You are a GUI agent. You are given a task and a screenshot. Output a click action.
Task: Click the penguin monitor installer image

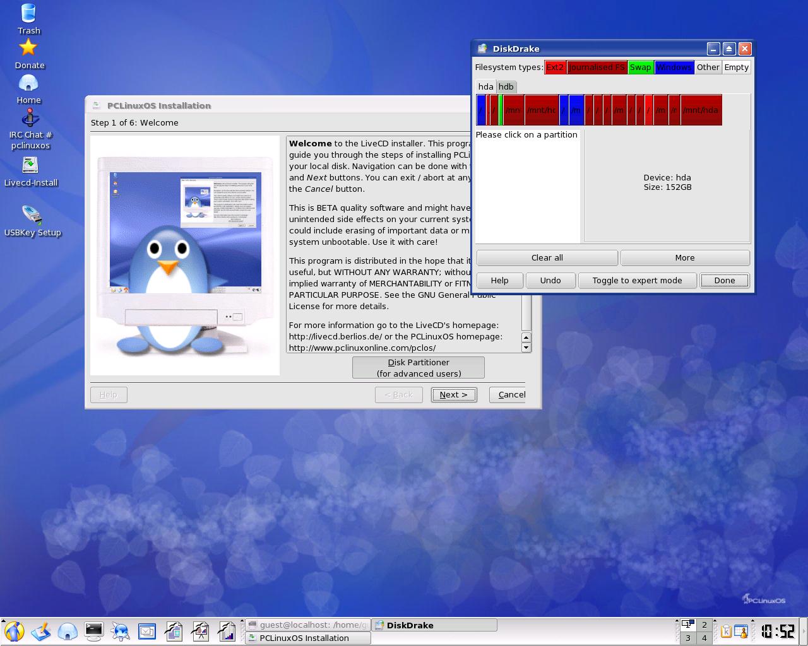tap(185, 255)
